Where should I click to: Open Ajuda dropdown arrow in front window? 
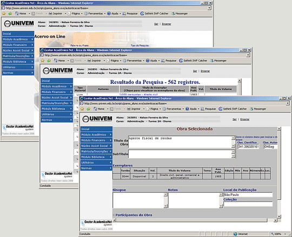(198, 109)
